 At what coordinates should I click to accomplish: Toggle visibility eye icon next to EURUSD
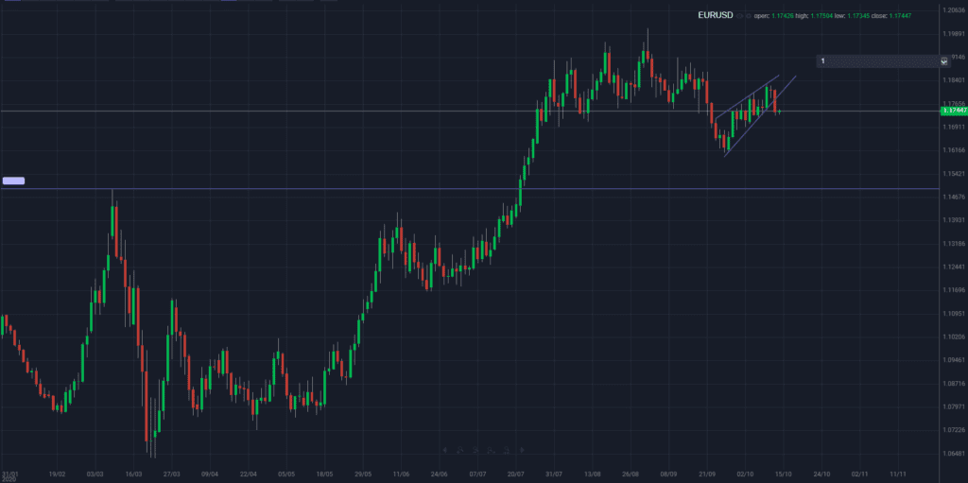[739, 16]
